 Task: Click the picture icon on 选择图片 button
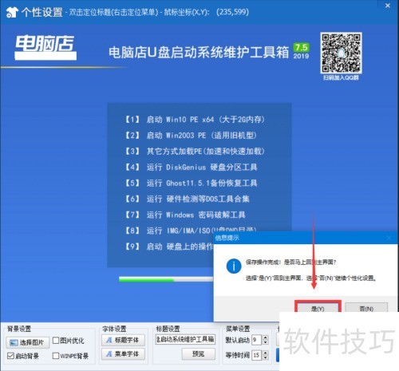pos(14,342)
